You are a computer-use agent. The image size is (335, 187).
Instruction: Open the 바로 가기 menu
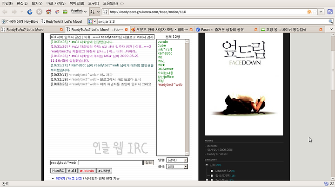coord(56,3)
